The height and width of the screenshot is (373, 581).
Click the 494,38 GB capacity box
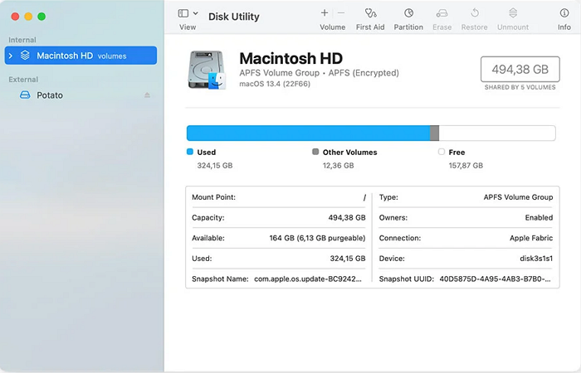click(x=520, y=69)
